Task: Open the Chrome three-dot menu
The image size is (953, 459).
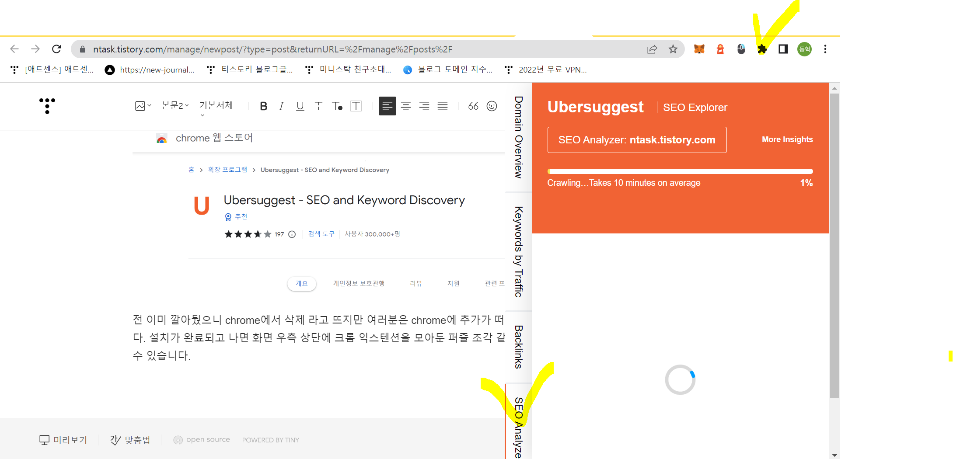Action: coord(825,49)
